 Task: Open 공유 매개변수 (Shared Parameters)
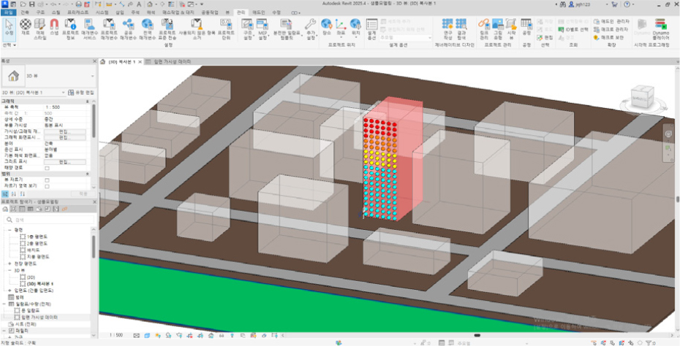click(127, 28)
